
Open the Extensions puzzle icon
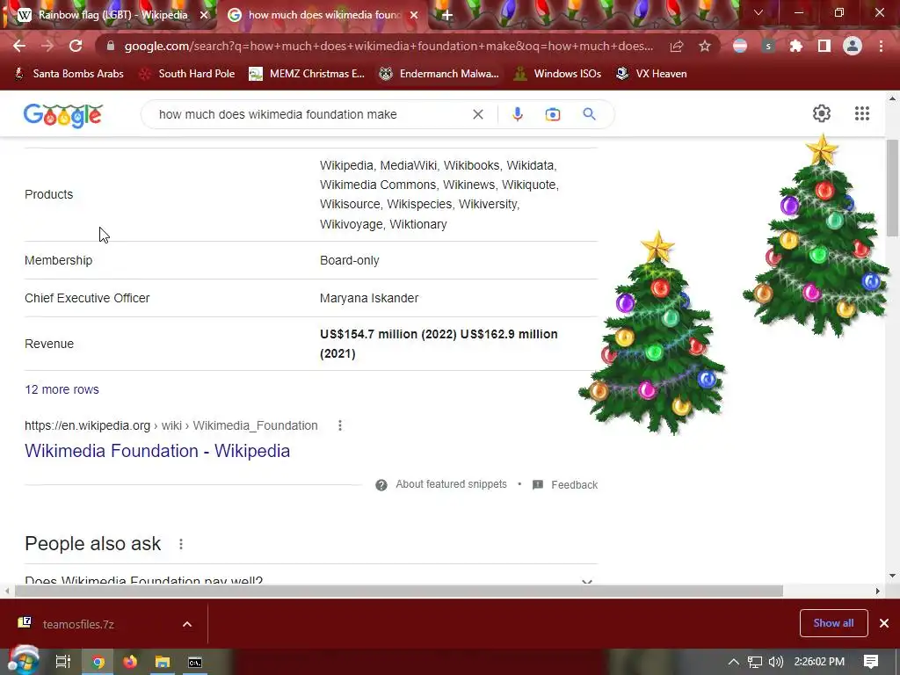[x=796, y=46]
